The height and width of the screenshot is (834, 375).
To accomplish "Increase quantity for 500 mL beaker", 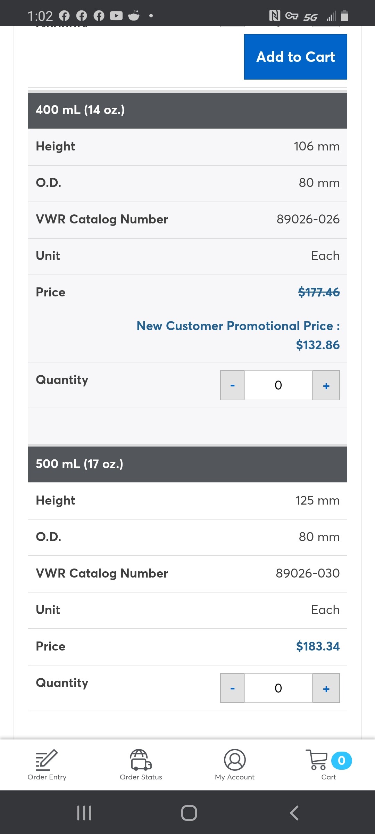I will (x=326, y=688).
